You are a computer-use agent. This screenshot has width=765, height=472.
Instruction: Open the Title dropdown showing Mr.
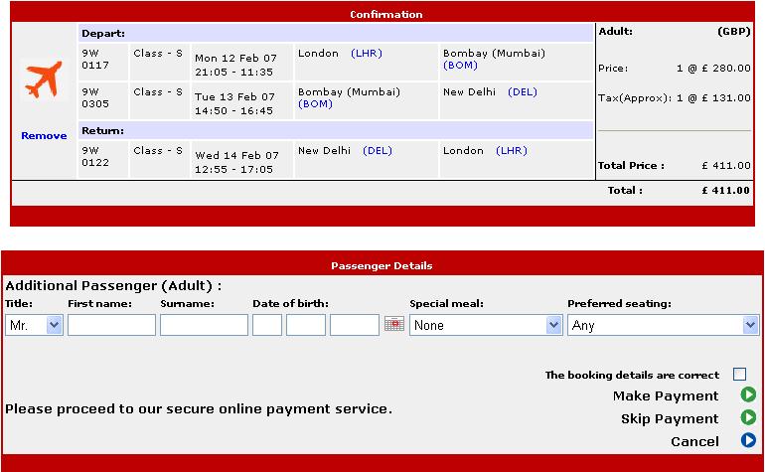(34, 325)
